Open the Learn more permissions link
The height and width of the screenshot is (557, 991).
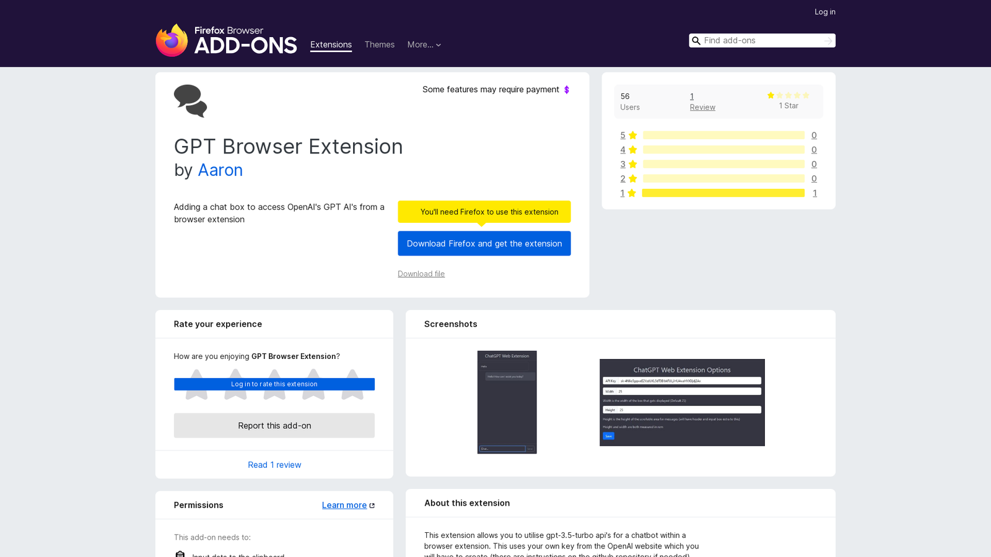(344, 505)
